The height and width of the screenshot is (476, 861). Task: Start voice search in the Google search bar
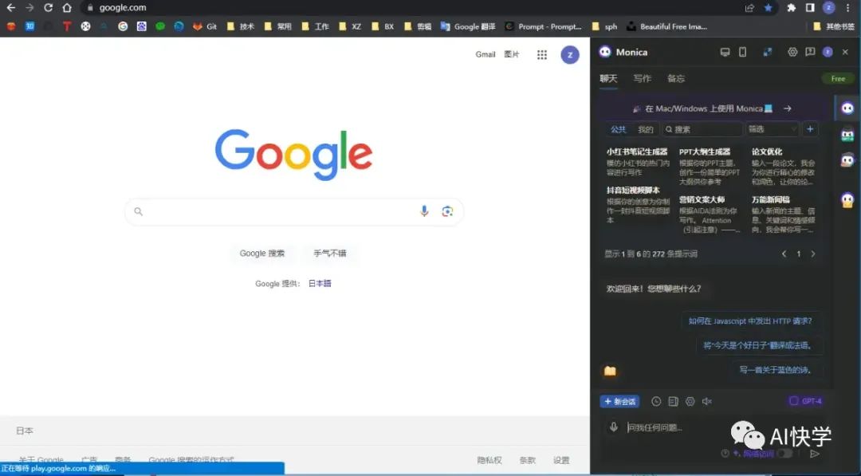click(423, 211)
